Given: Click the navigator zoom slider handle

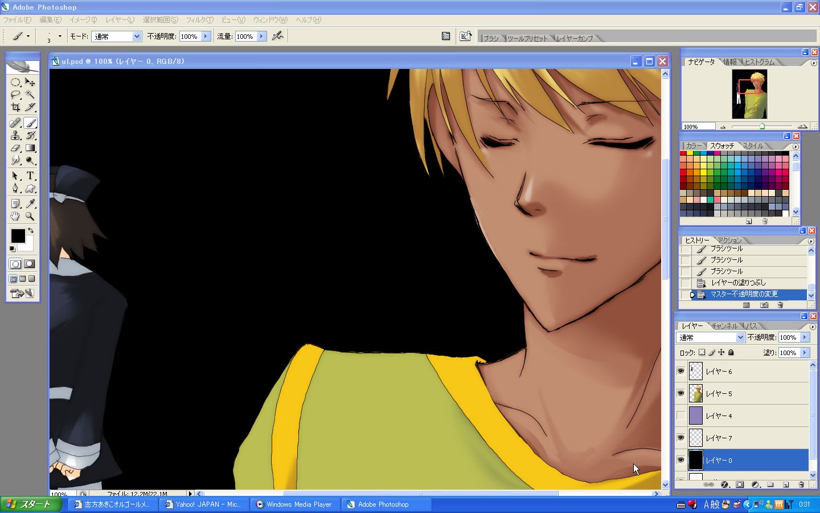Looking at the screenshot, I should [762, 126].
